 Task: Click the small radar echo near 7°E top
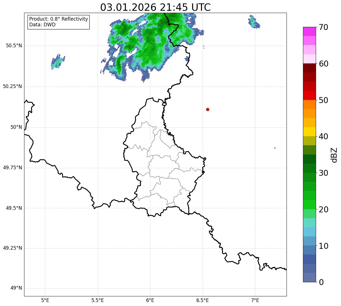pos(254,22)
